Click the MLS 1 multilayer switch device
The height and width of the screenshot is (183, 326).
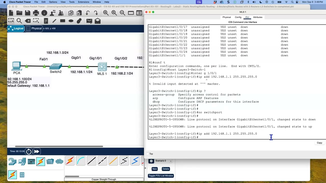(102, 67)
